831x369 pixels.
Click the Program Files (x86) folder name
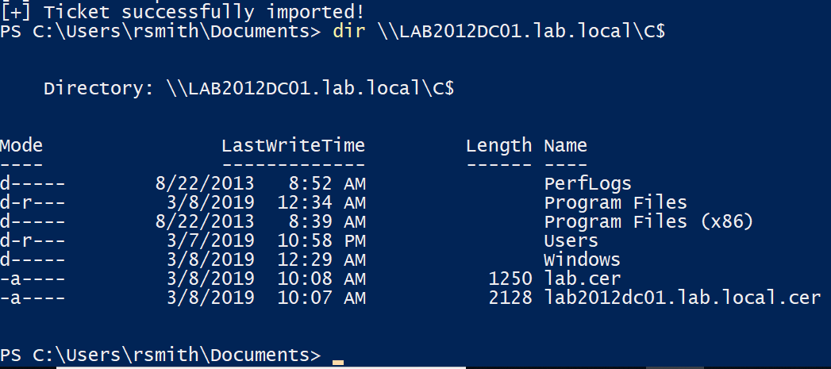[x=648, y=221]
